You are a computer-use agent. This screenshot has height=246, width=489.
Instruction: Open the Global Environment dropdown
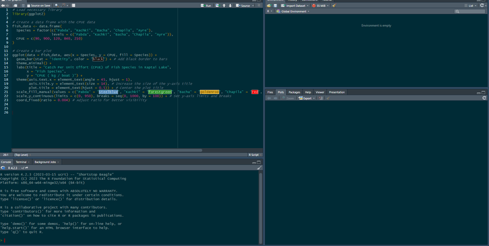coord(293,11)
